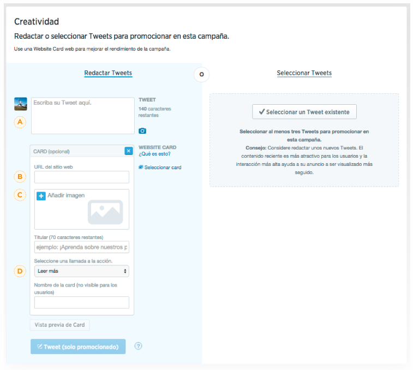
Task: Click the Tweet (solo promocionado) button
Action: point(78,347)
